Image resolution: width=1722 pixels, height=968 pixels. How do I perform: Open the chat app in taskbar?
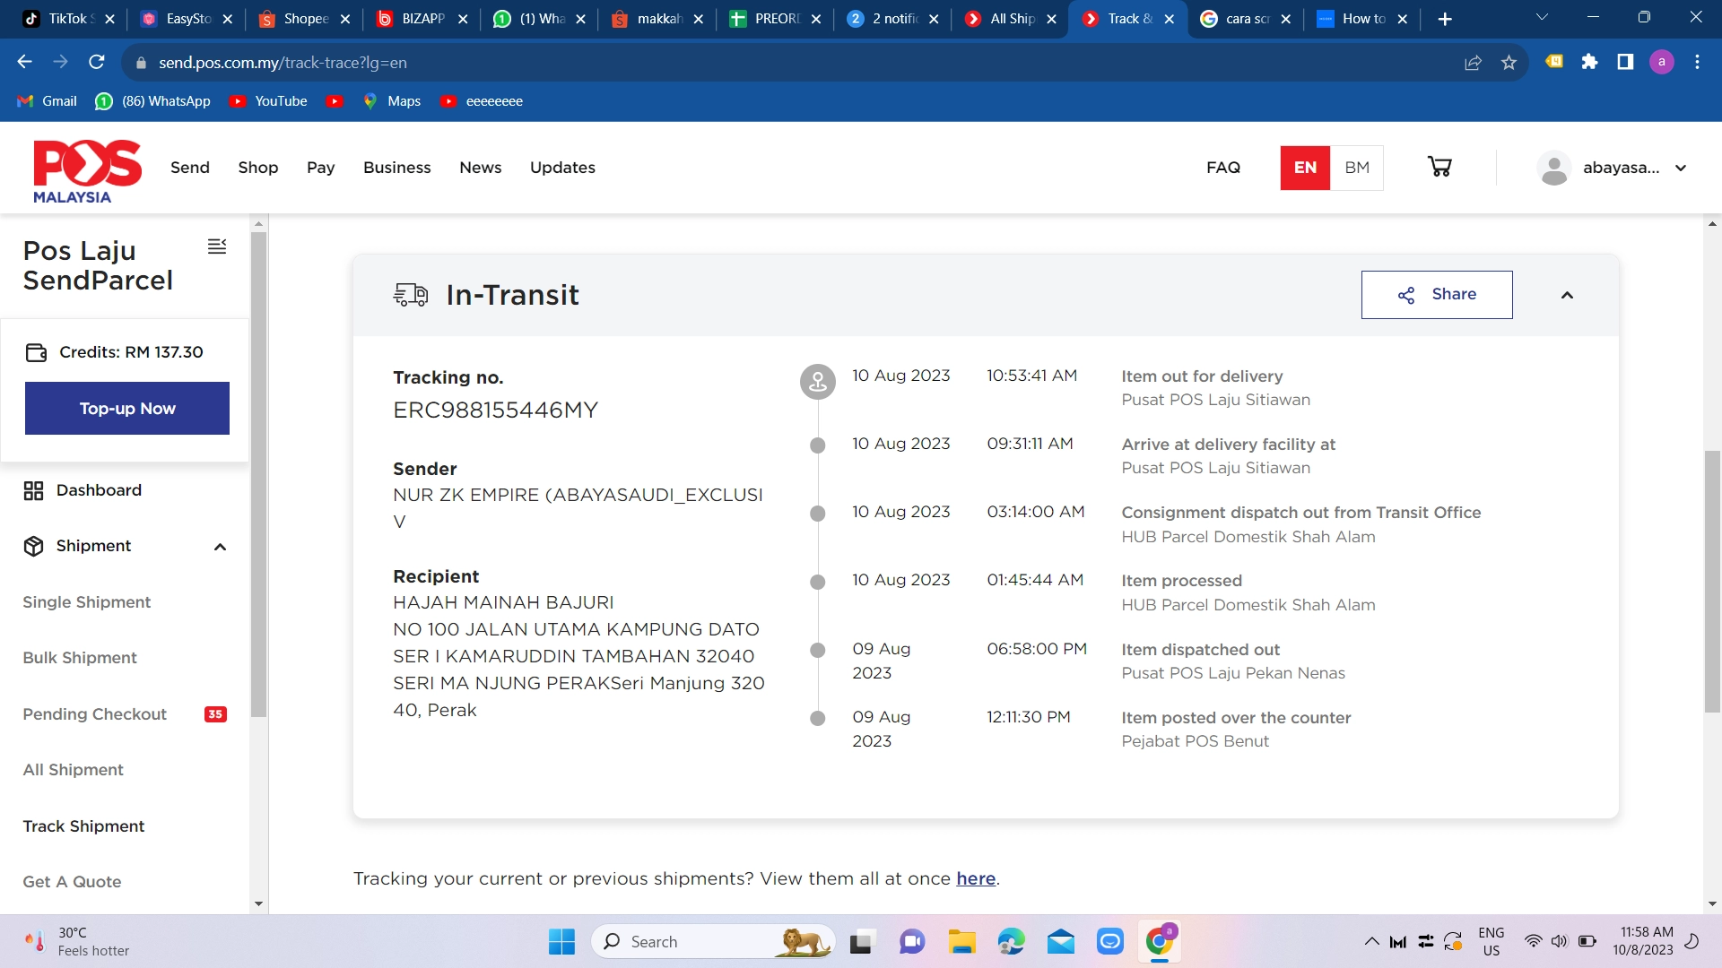coord(912,942)
